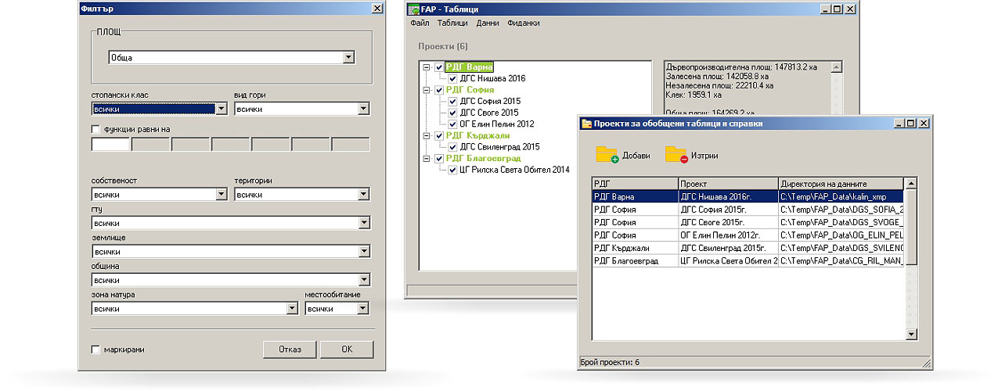Click the Изтрий folder icon

pyautogui.click(x=676, y=154)
